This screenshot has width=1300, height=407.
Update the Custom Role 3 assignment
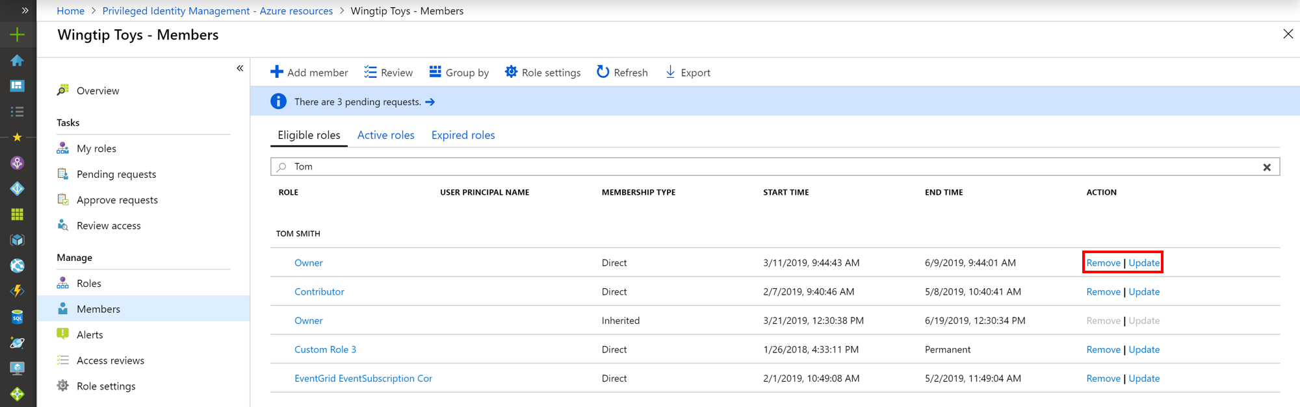tap(1144, 349)
